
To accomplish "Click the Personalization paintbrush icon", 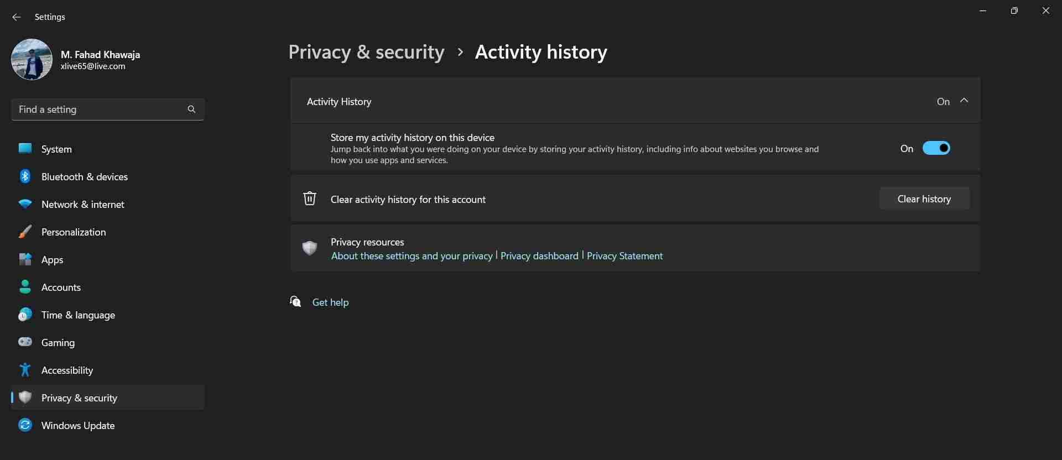I will (x=25, y=232).
